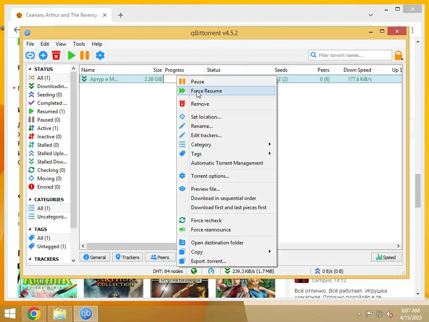Select All (1) under STATUS
Image resolution: width=429 pixels, height=322 pixels.
(49, 78)
